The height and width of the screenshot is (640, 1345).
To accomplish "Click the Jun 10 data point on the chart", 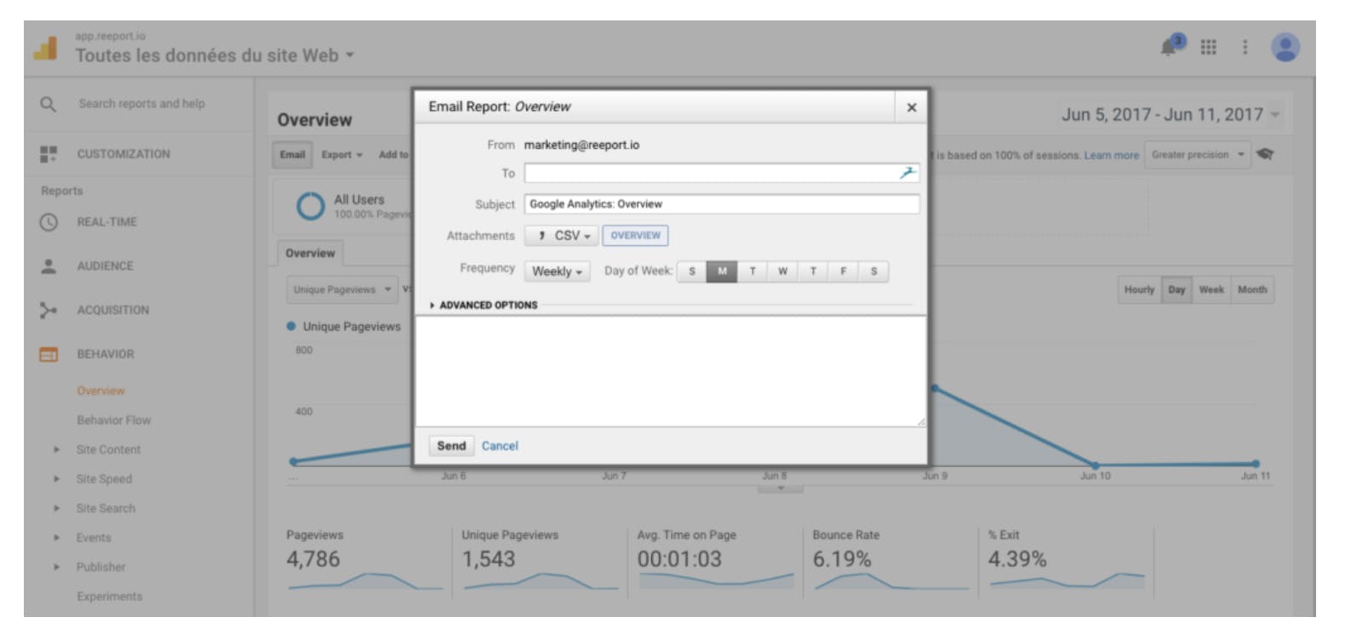I will (x=1096, y=466).
